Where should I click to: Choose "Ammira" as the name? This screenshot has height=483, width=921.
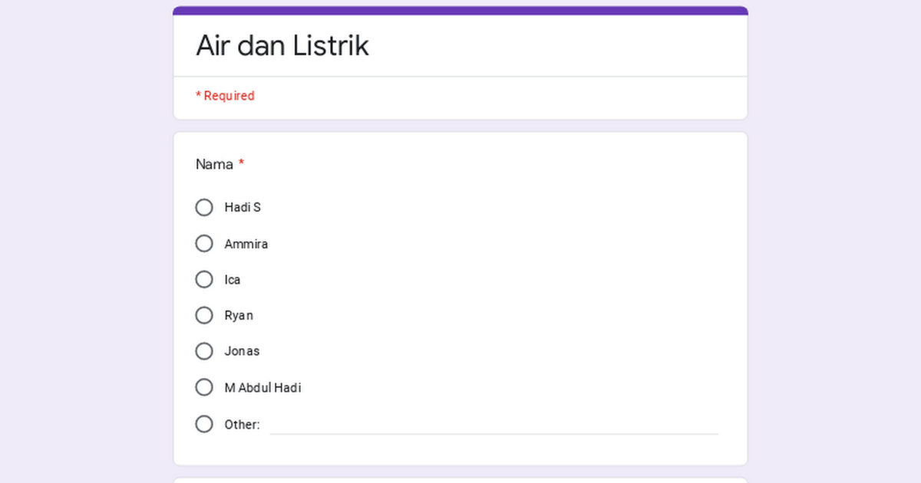(x=204, y=243)
